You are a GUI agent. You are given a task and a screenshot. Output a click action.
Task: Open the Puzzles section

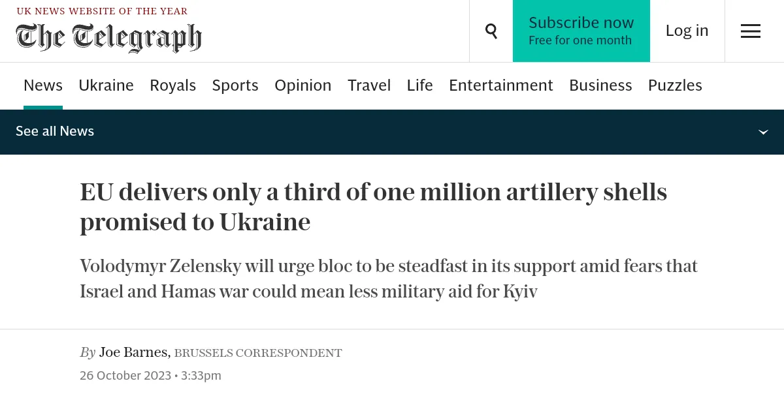tap(675, 85)
